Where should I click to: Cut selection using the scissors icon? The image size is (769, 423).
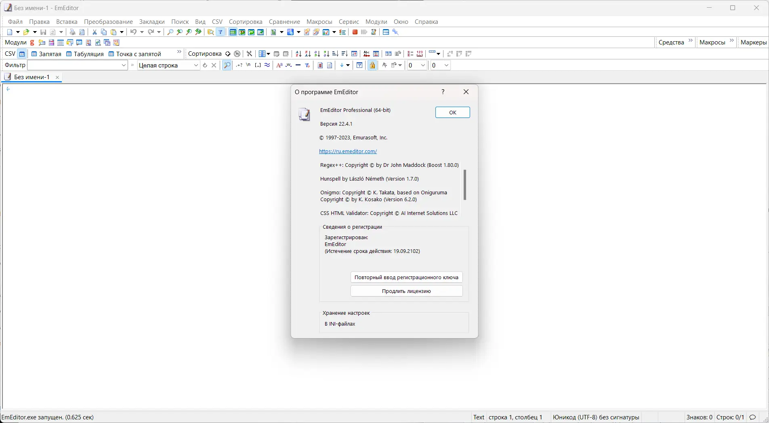pyautogui.click(x=94, y=32)
